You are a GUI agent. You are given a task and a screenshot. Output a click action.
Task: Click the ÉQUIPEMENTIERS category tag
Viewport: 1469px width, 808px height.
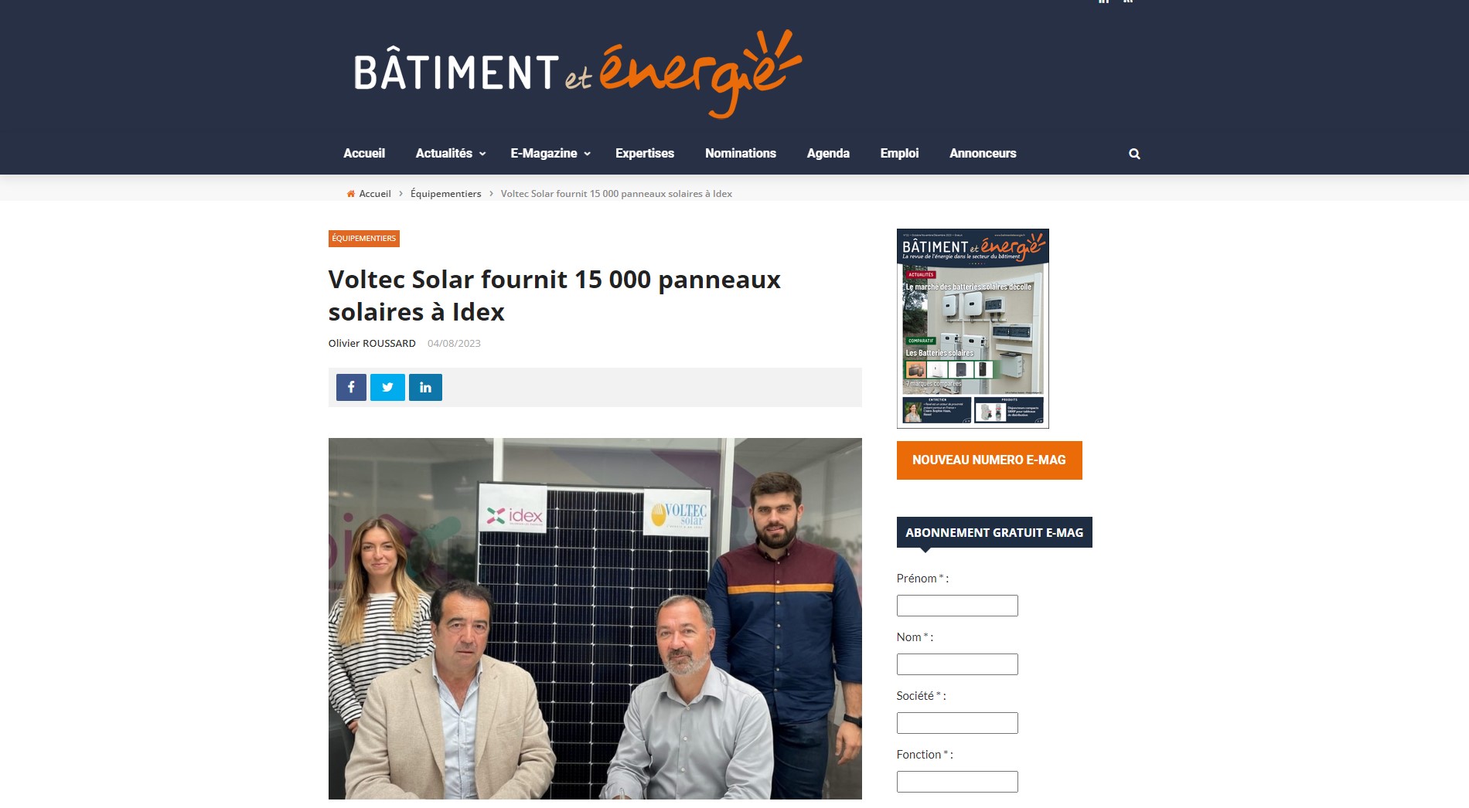364,239
